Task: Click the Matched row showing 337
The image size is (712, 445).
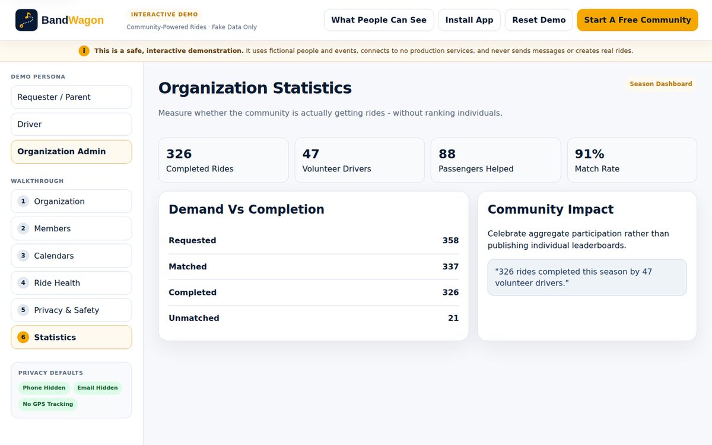Action: 313,267
